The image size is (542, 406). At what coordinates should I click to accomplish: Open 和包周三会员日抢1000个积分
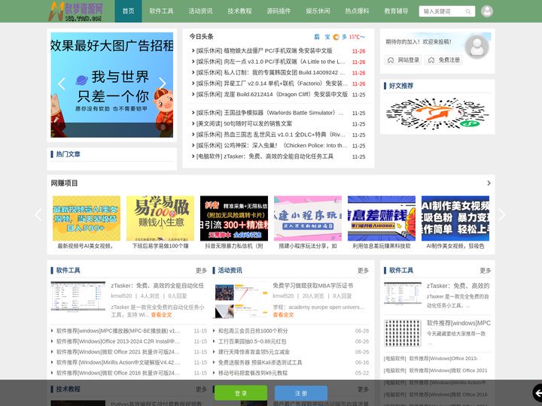click(x=253, y=331)
